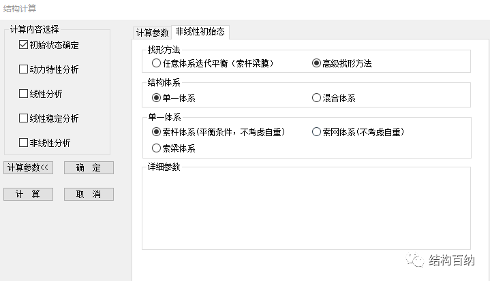
Task: Click the 结构计算 window title
Action: click(20, 8)
